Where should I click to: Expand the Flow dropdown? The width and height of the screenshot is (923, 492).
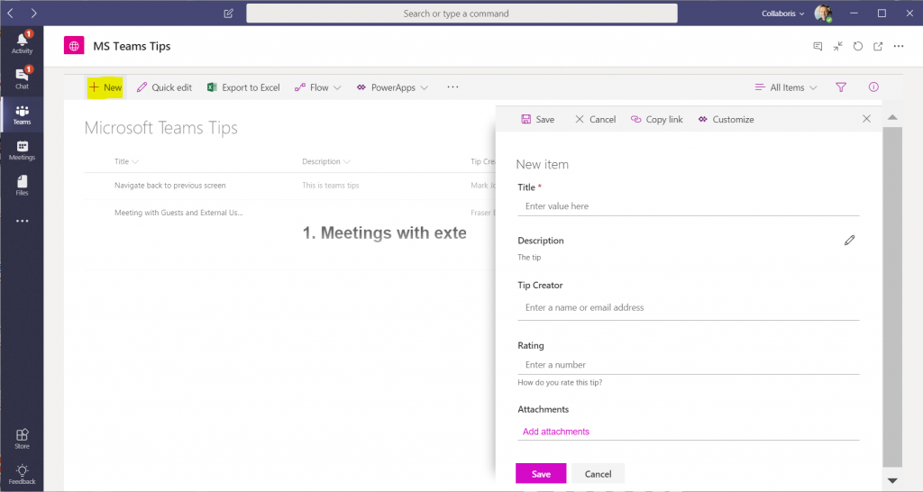pyautogui.click(x=318, y=87)
